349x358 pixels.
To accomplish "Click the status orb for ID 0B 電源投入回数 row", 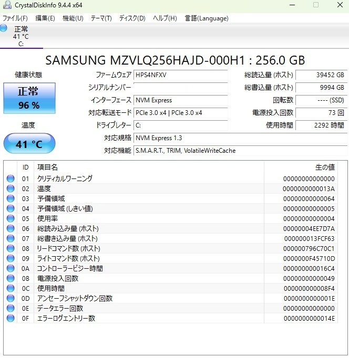I will click(11, 278).
